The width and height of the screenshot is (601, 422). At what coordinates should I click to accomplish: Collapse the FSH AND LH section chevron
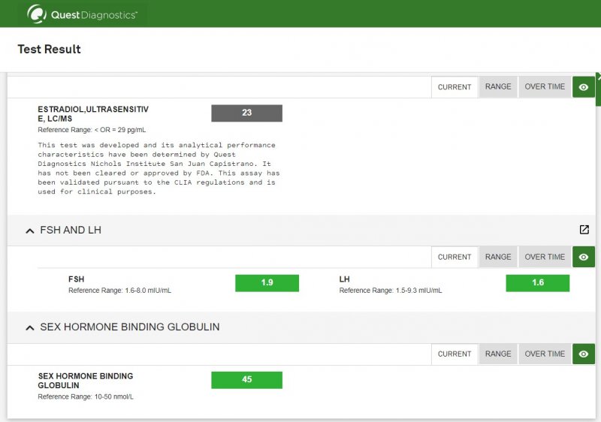tap(29, 231)
